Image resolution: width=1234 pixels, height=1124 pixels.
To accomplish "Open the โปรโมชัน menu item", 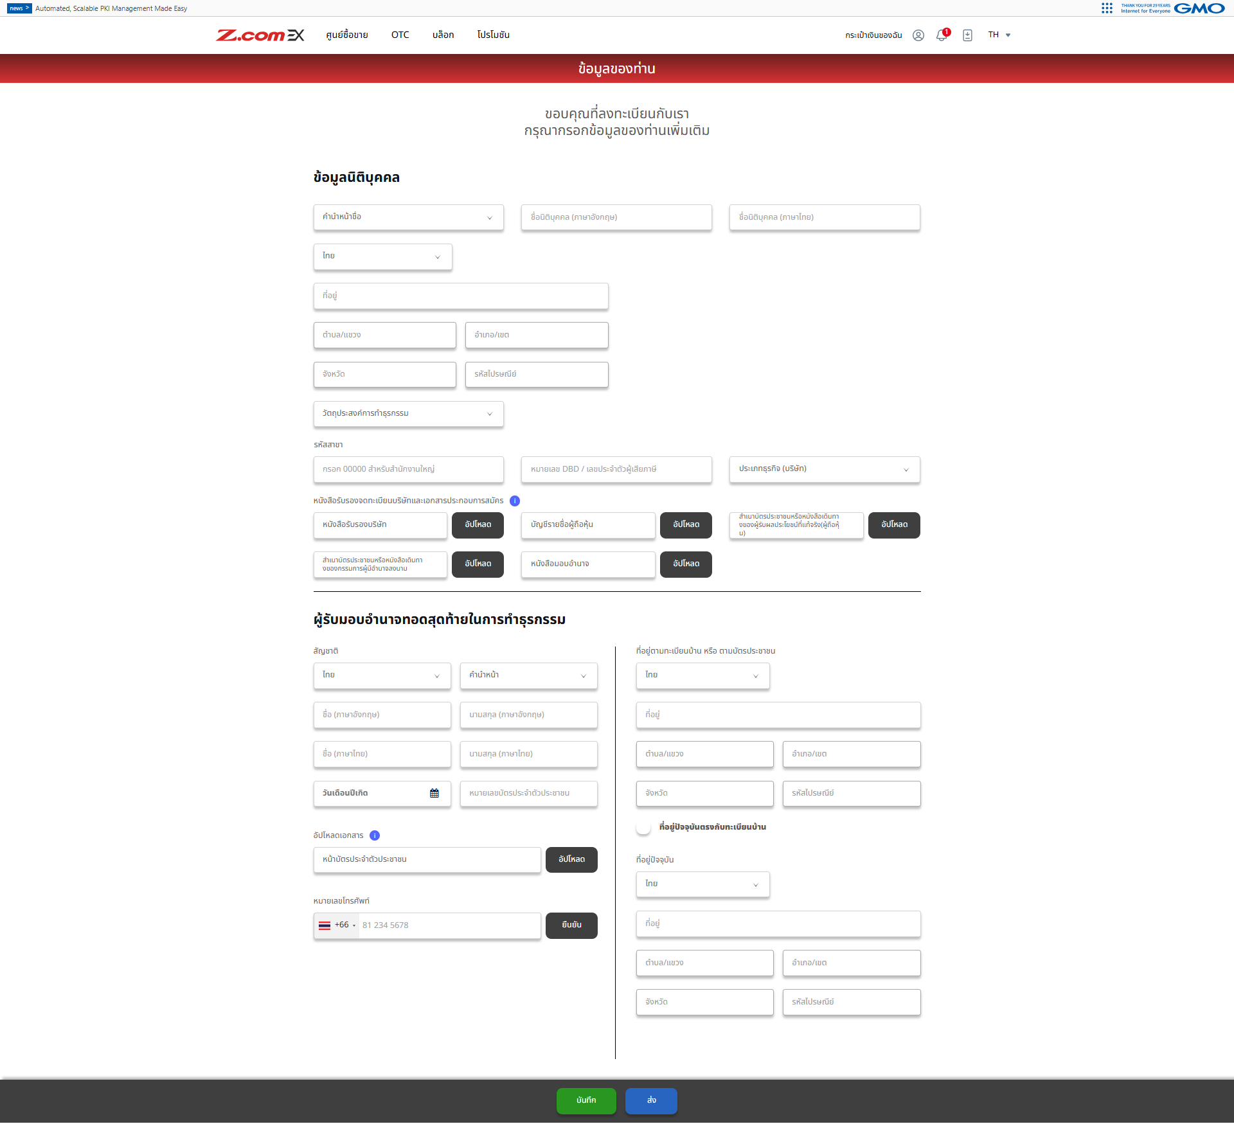I will click(493, 35).
